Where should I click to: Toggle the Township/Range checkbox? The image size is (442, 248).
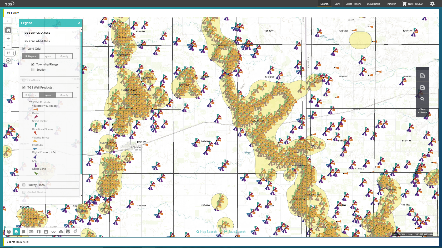[x=33, y=64]
